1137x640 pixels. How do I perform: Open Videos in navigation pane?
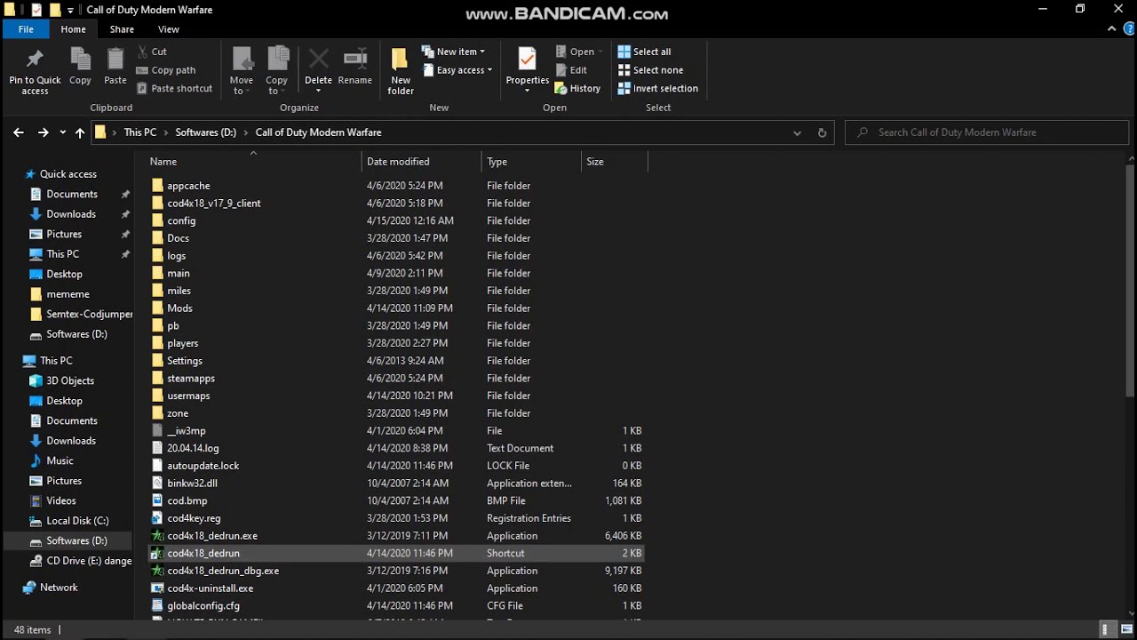tap(52, 500)
